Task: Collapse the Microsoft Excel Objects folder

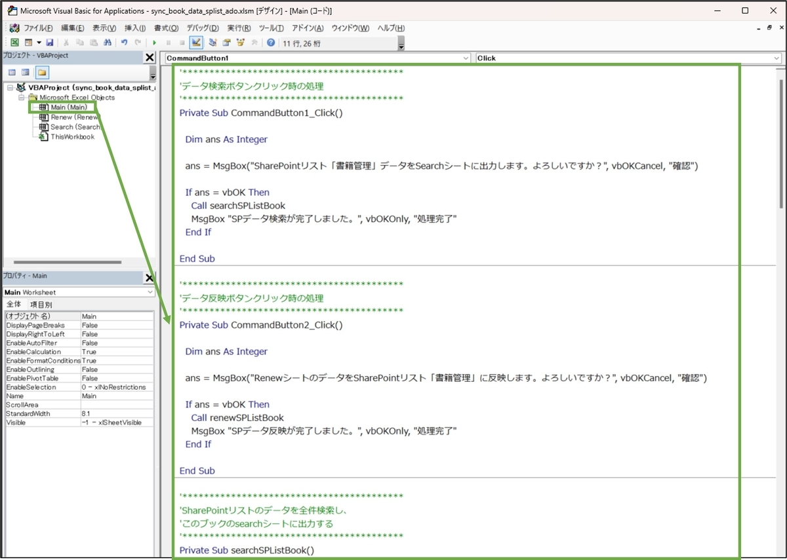Action: point(22,98)
